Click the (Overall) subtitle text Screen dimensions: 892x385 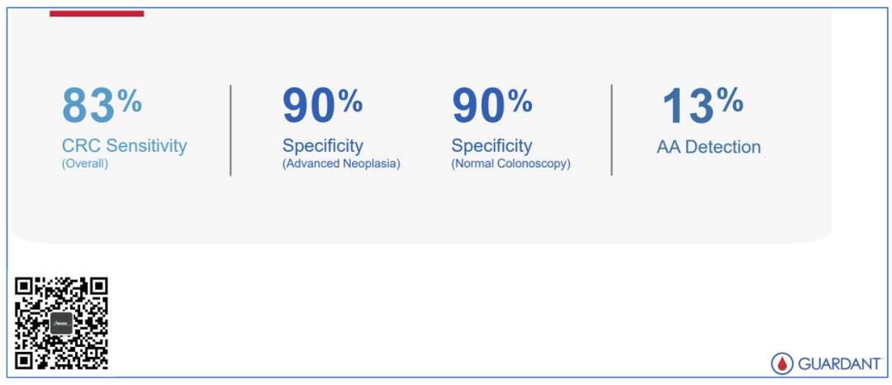85,164
